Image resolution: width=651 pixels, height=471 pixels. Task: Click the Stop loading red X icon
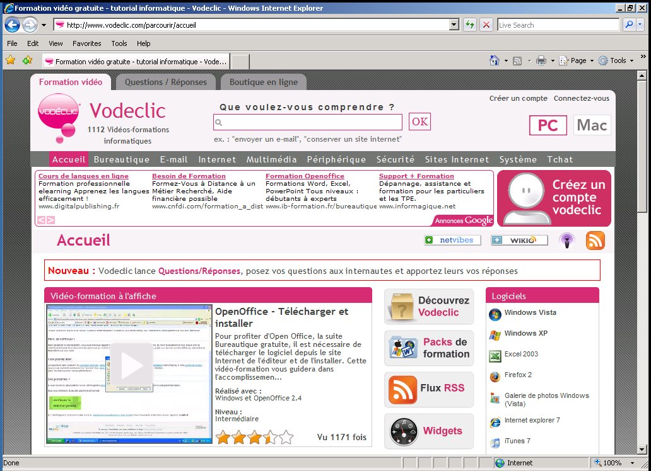click(486, 25)
